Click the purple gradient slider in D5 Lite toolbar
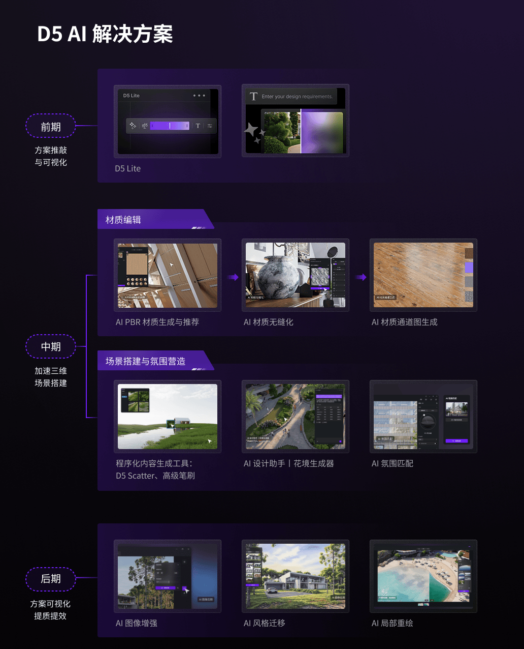524x649 pixels. coord(170,126)
